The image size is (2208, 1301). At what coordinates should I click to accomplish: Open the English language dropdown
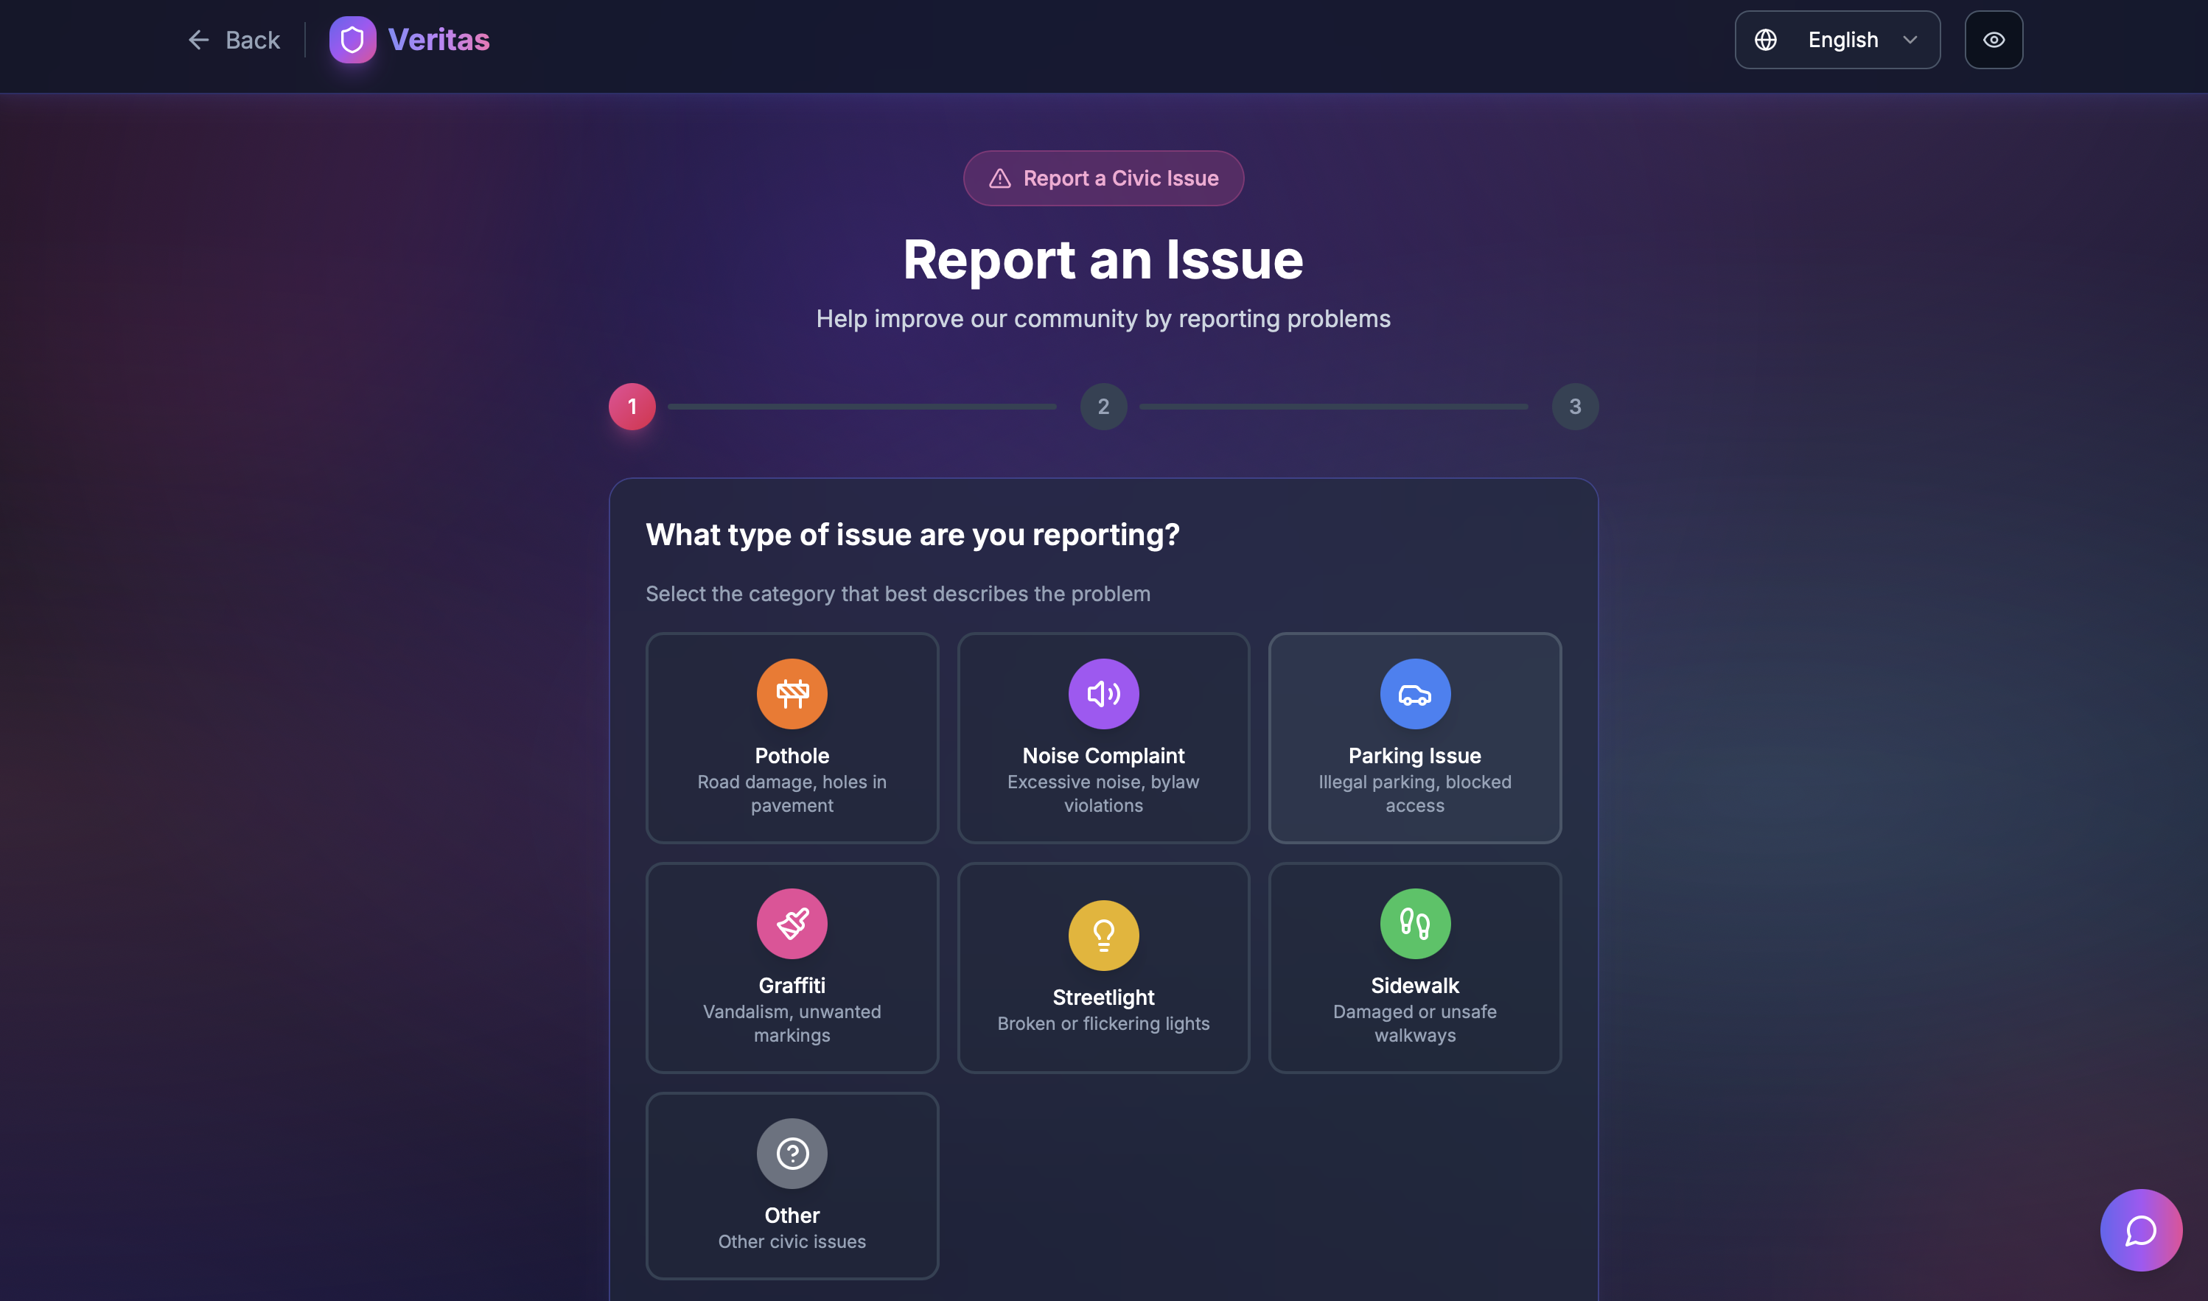[x=1842, y=40]
